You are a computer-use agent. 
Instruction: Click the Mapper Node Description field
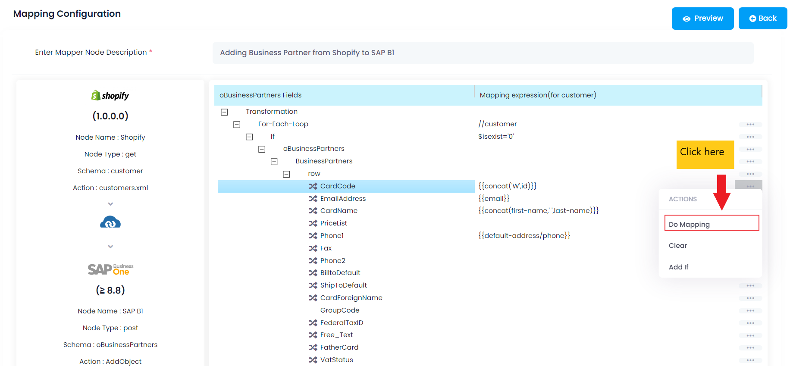click(x=483, y=53)
